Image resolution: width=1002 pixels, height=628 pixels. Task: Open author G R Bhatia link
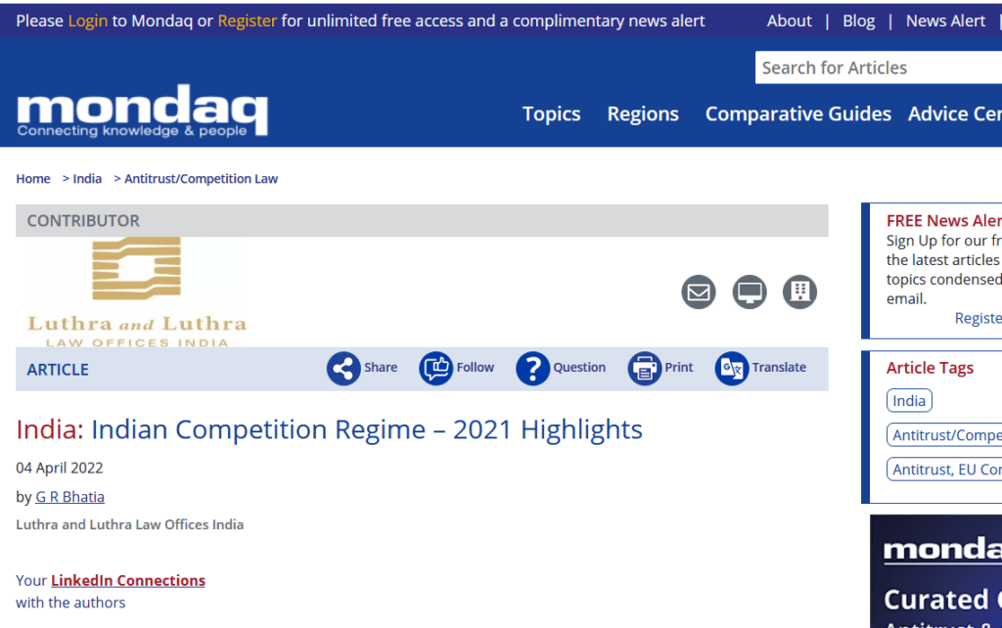tap(70, 497)
